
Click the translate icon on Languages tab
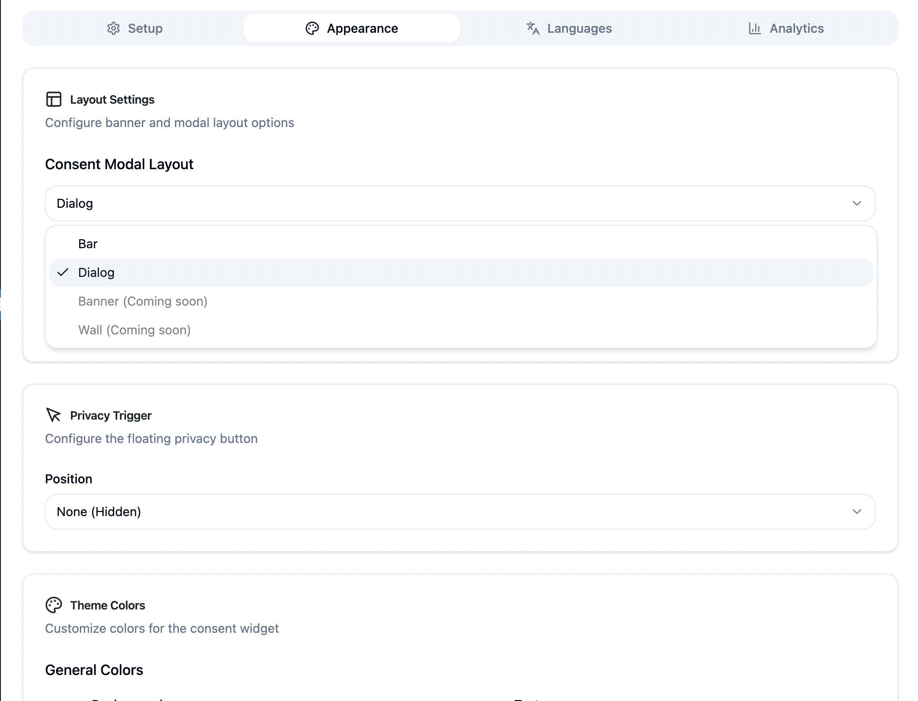click(x=533, y=28)
